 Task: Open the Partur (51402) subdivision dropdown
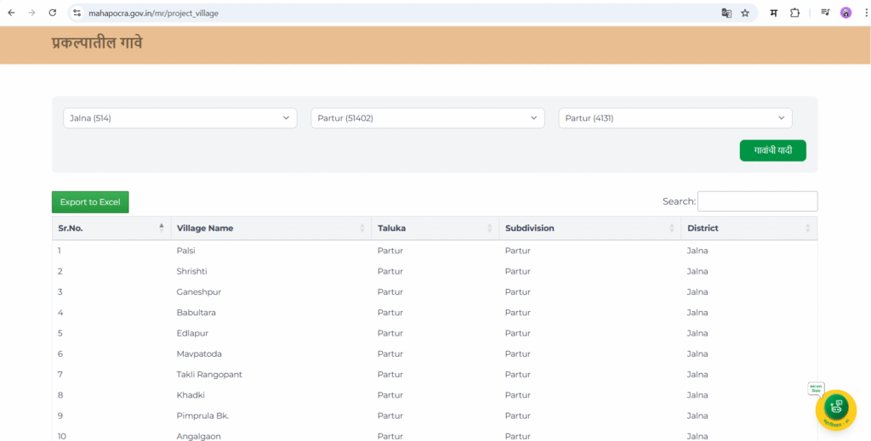click(427, 118)
